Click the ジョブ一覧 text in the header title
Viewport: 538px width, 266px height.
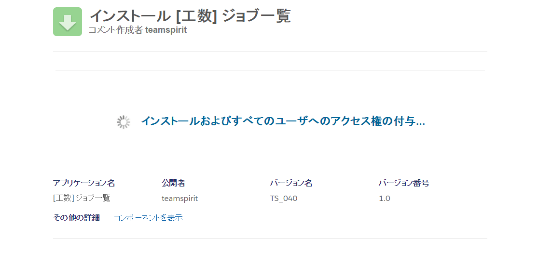pyautogui.click(x=257, y=16)
